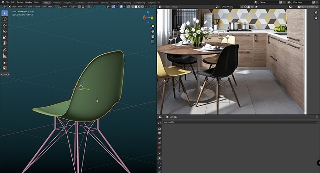
Task: Open the pivot point dropdown
Action: [74, 7]
